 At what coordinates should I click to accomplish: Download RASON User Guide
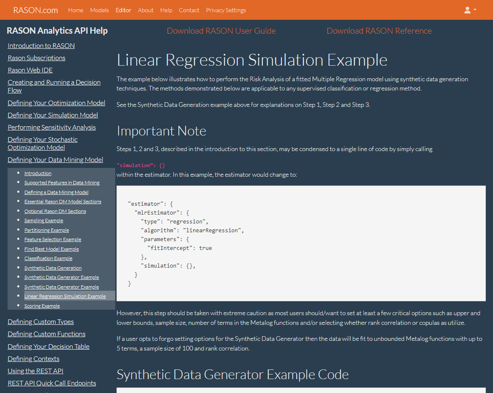point(221,31)
